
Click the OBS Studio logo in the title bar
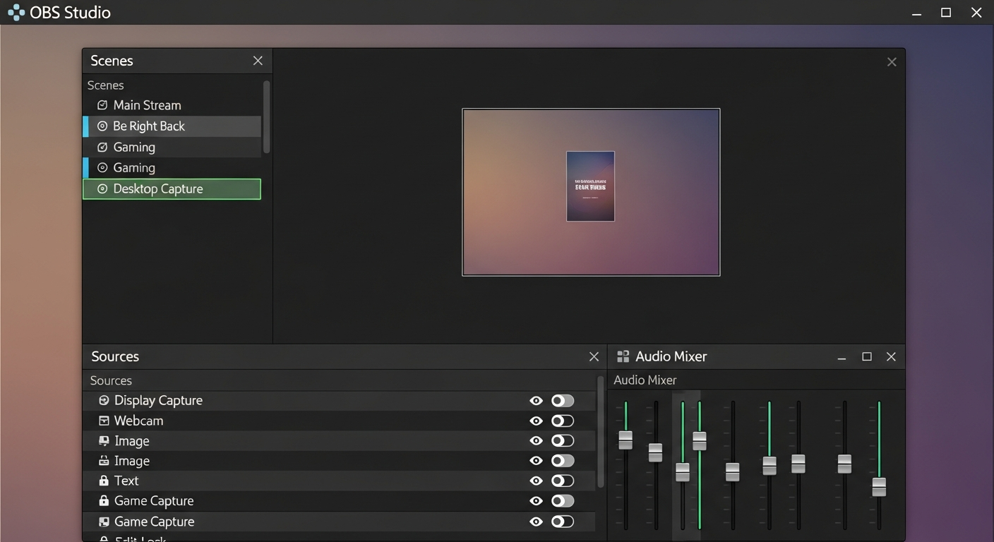pyautogui.click(x=15, y=12)
